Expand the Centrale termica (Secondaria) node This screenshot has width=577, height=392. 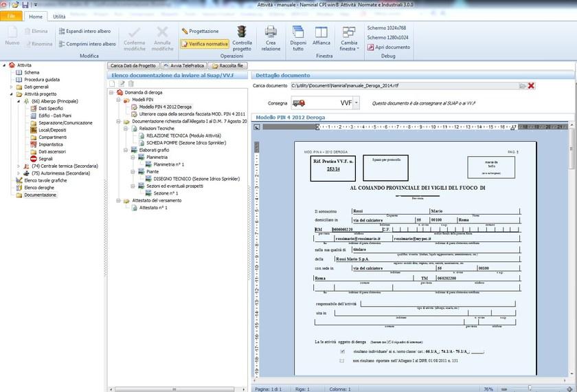[18, 166]
